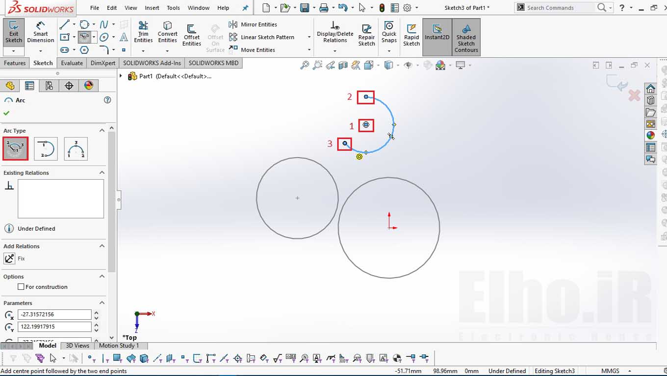
Task: Click Mirror Entities
Action: (253, 24)
